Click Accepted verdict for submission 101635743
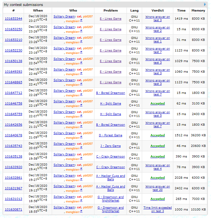This screenshot has height=218, width=211. 157,146
